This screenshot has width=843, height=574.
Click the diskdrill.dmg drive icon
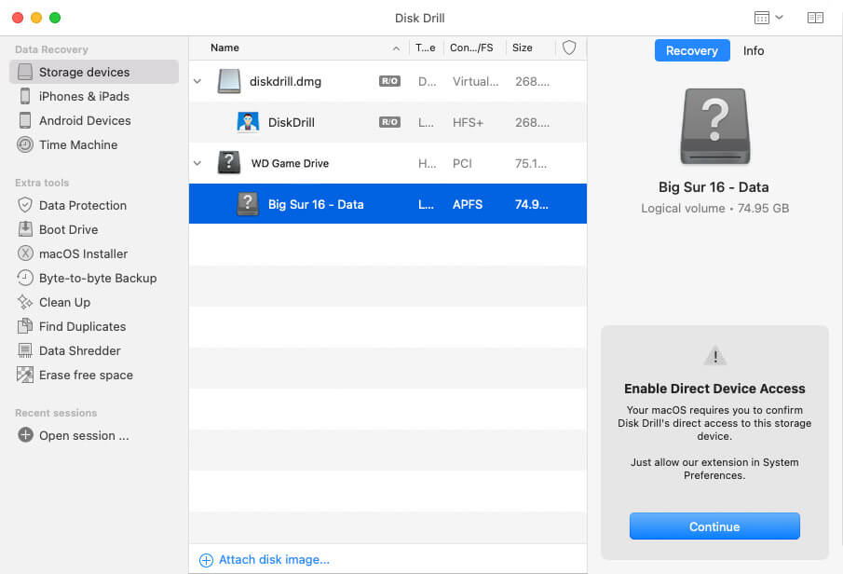[x=229, y=81]
